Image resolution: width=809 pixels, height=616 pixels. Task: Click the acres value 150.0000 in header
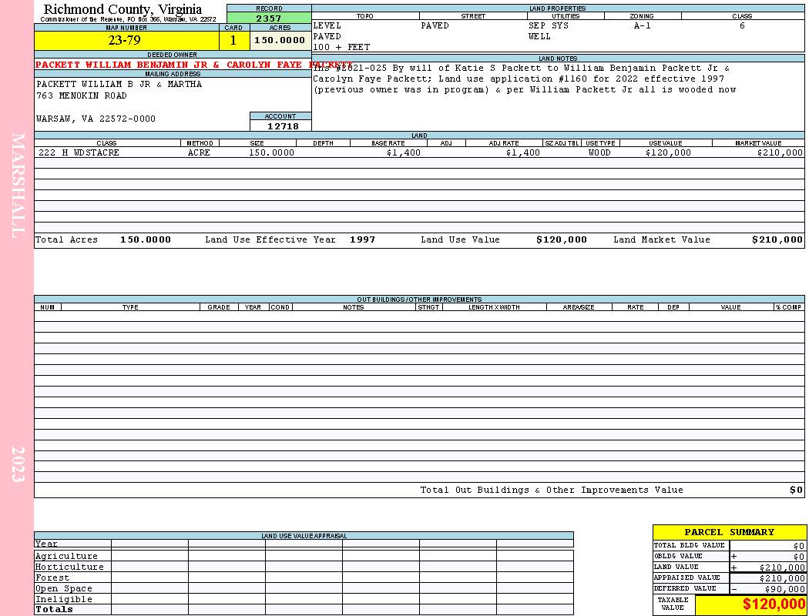coord(280,40)
